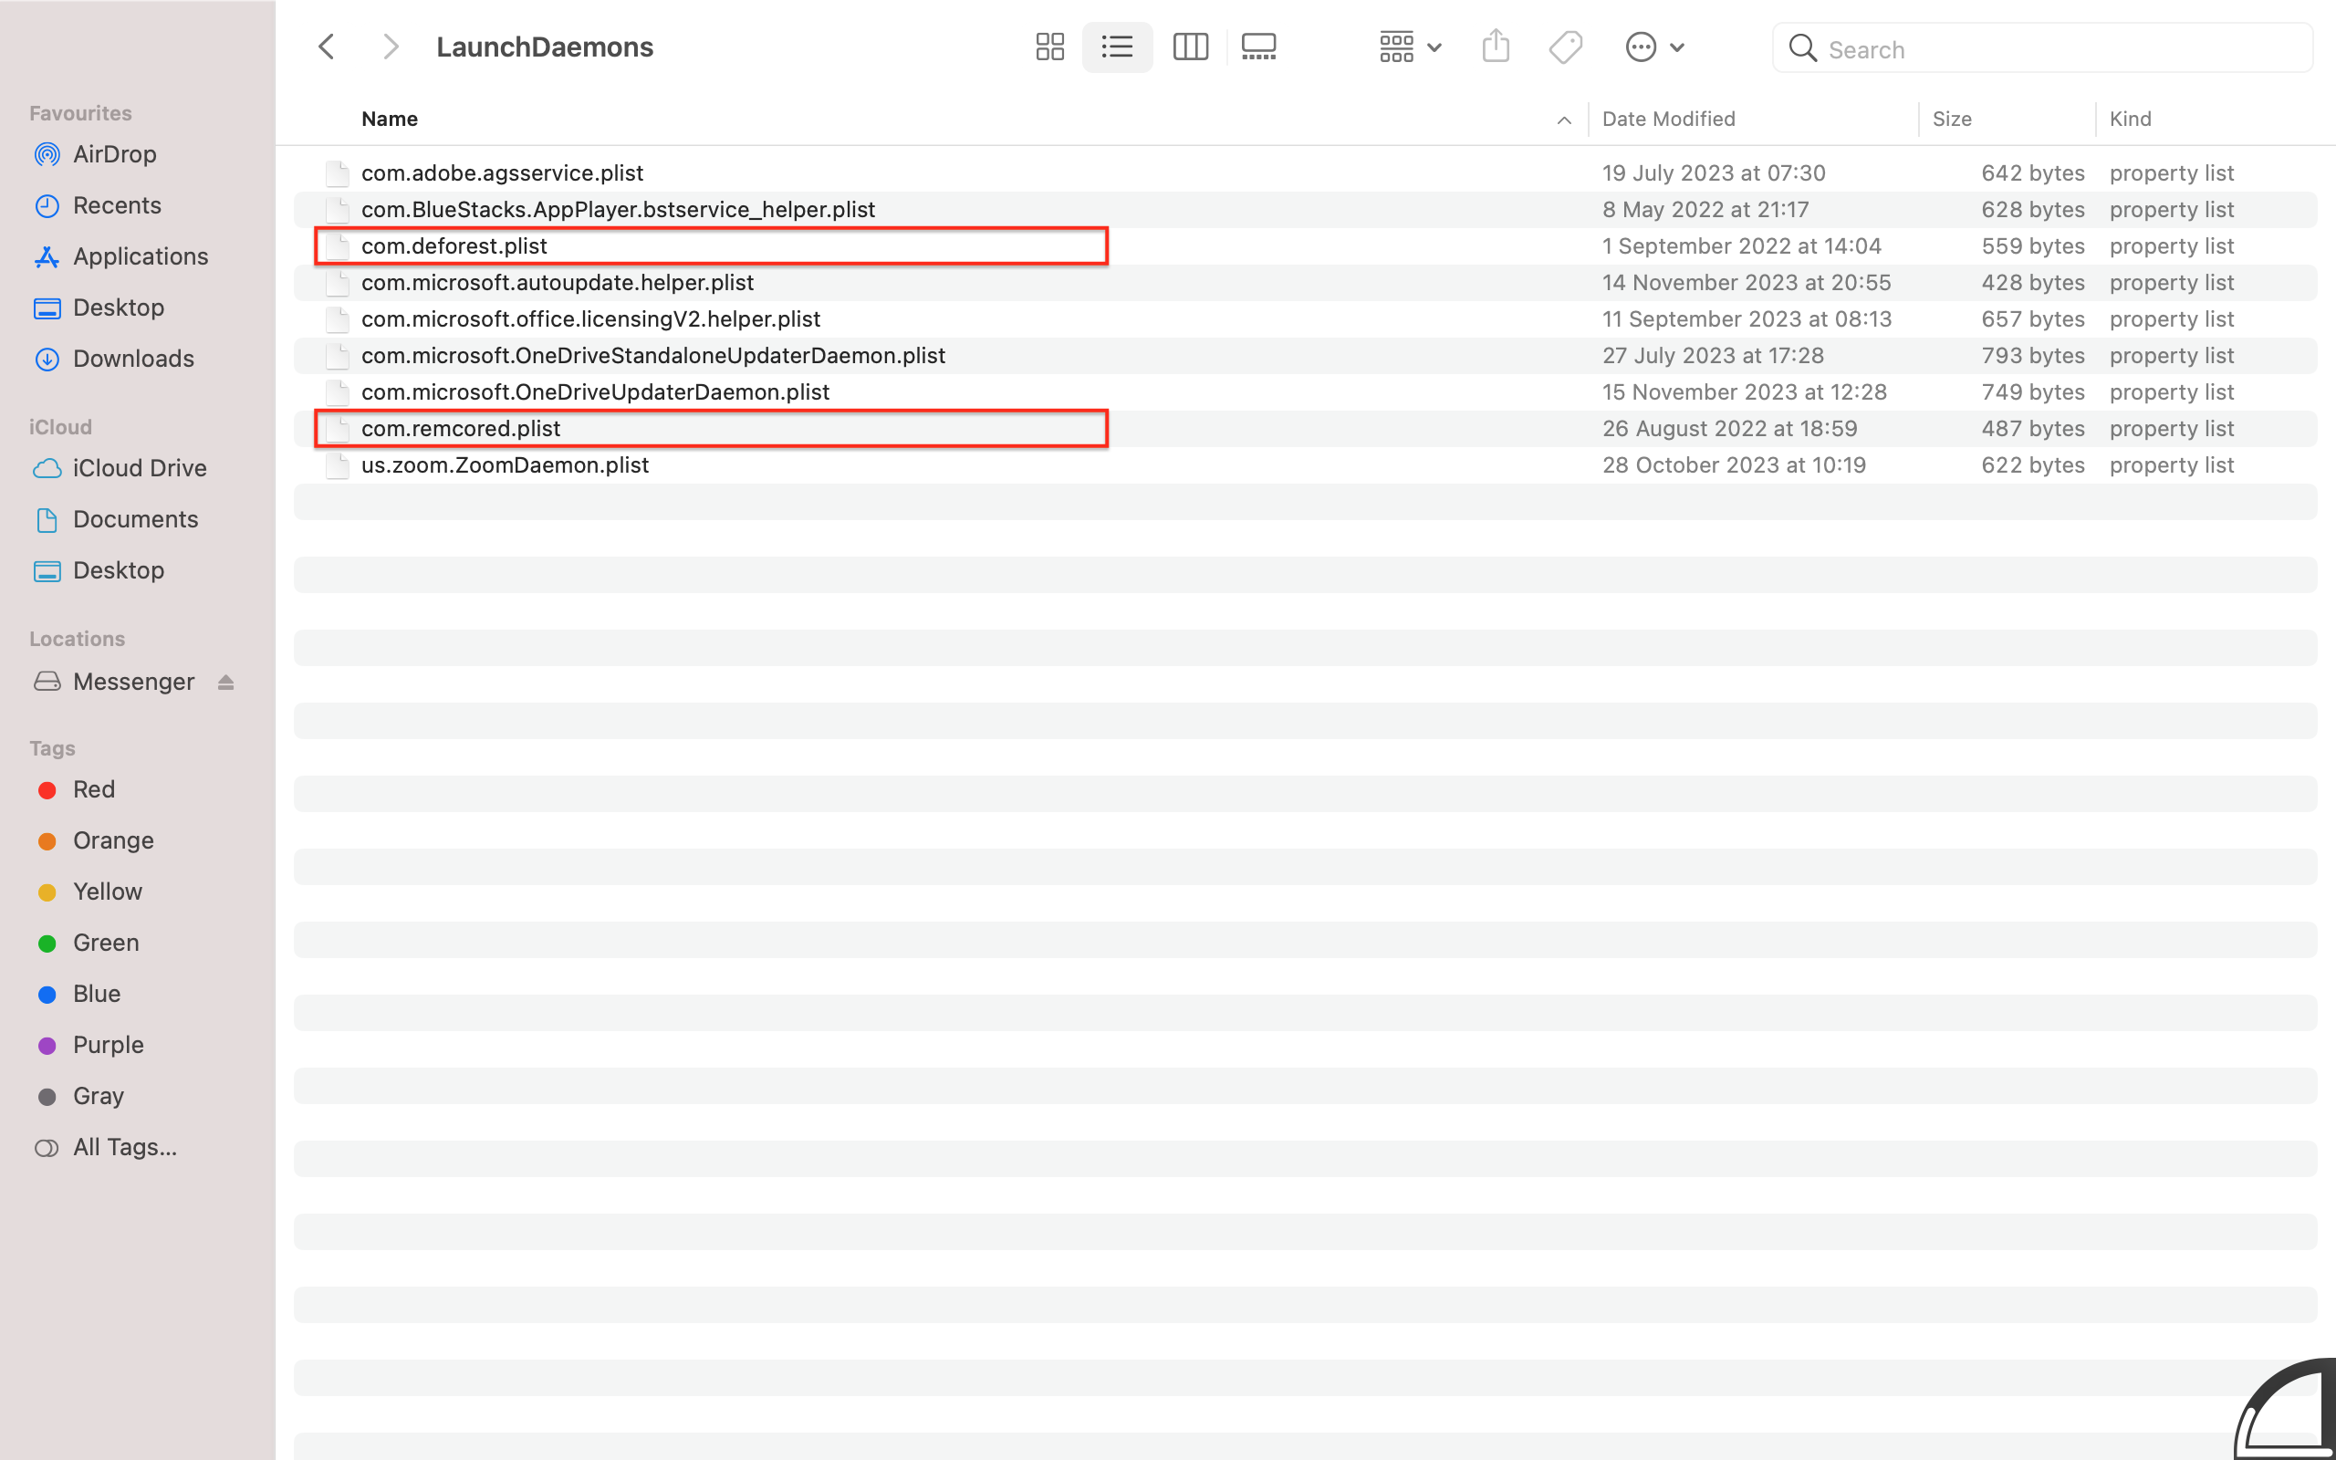
Task: Switch to column view
Action: click(1189, 47)
